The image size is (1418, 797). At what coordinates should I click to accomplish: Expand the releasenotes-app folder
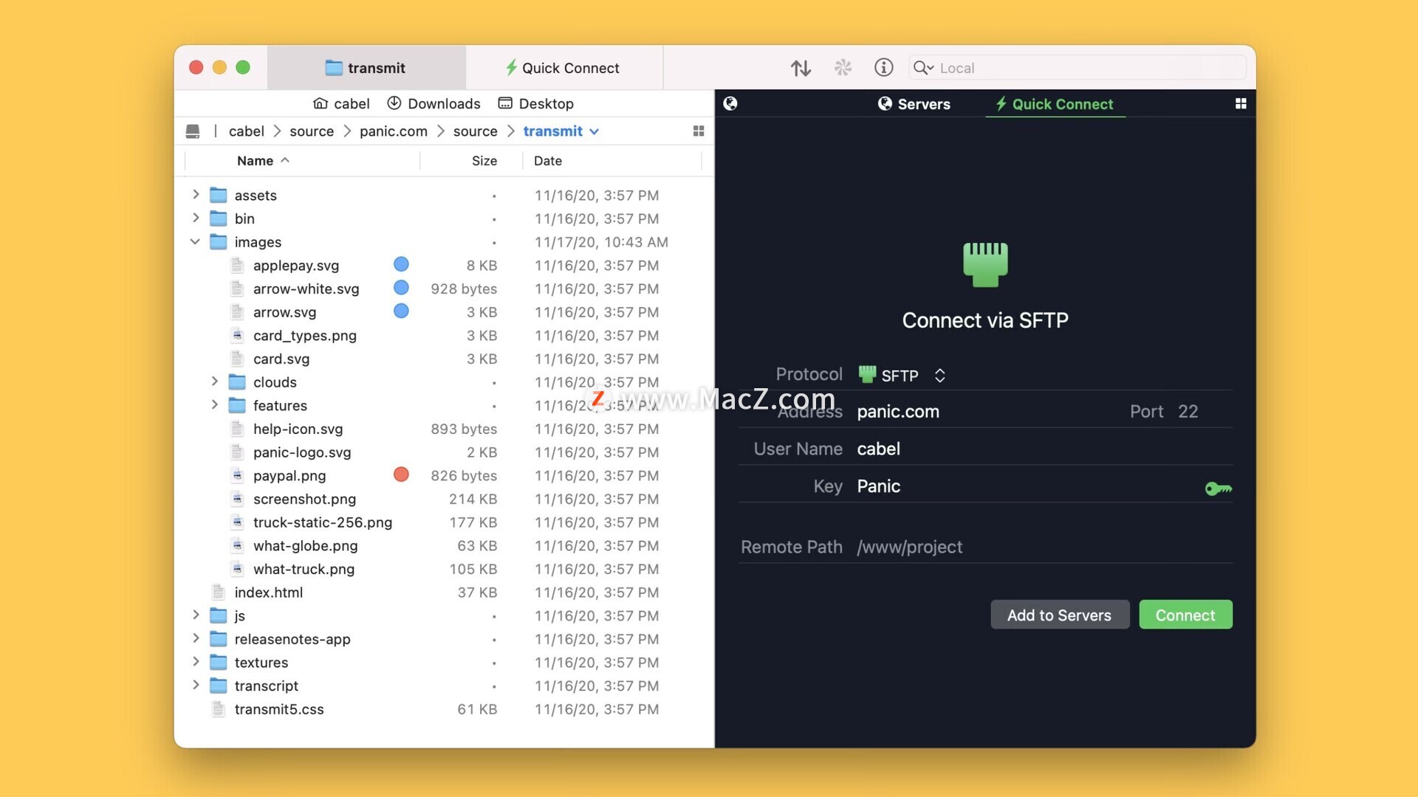196,638
